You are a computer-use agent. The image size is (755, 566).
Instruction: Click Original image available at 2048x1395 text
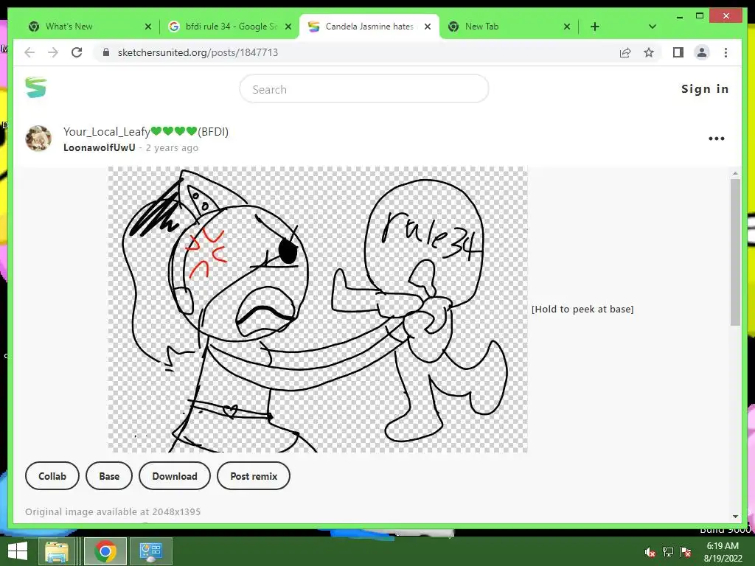pos(113,512)
